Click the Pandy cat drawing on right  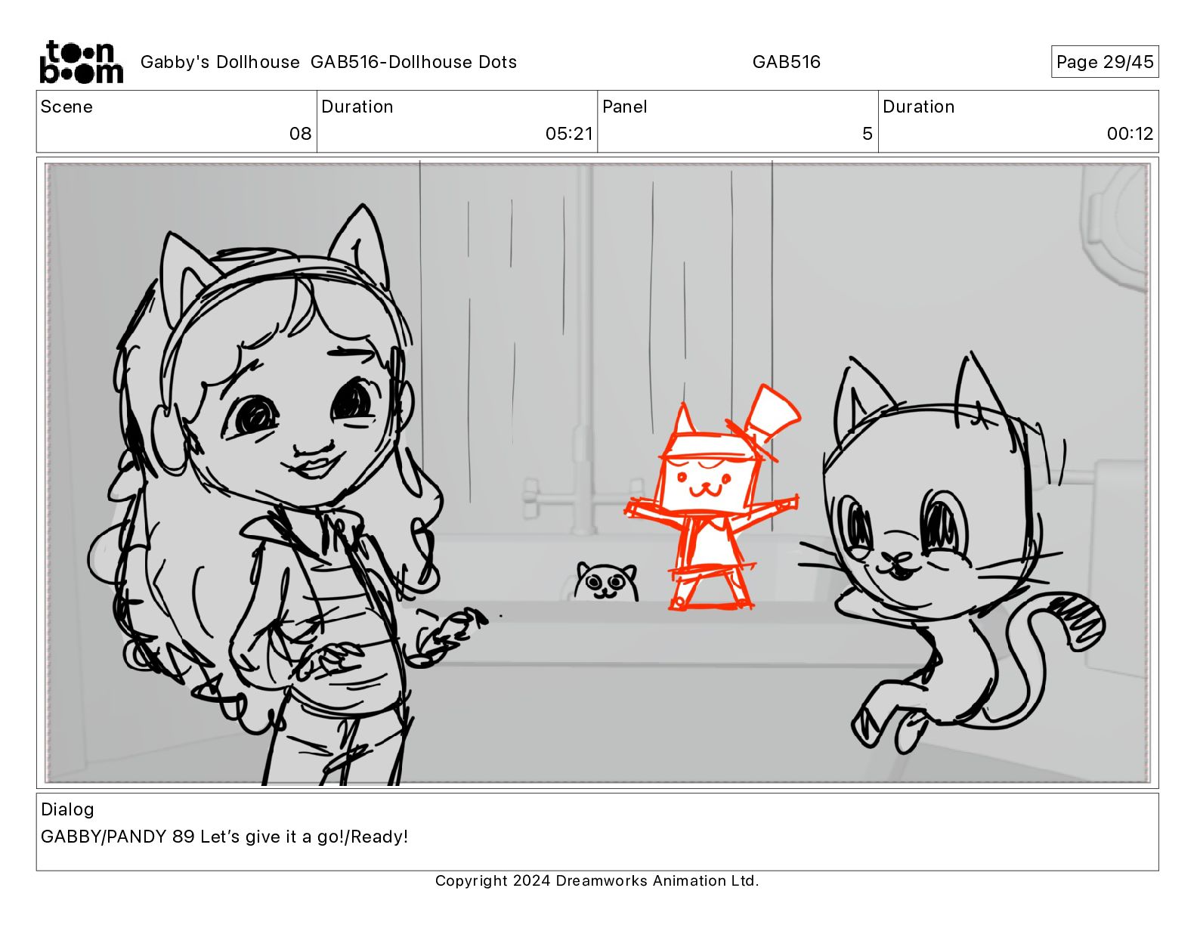click(952, 552)
